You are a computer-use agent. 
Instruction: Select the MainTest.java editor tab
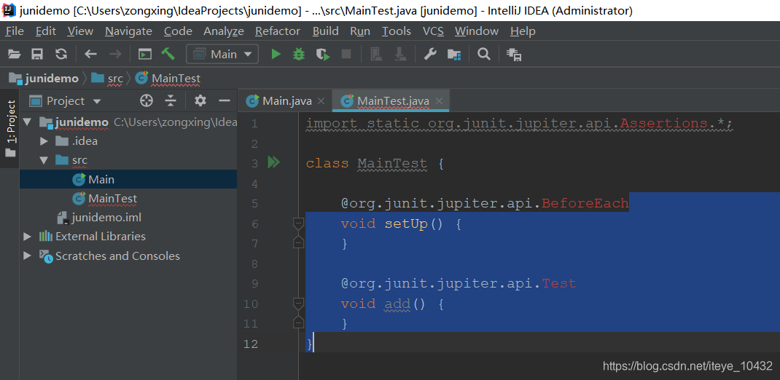pyautogui.click(x=391, y=101)
